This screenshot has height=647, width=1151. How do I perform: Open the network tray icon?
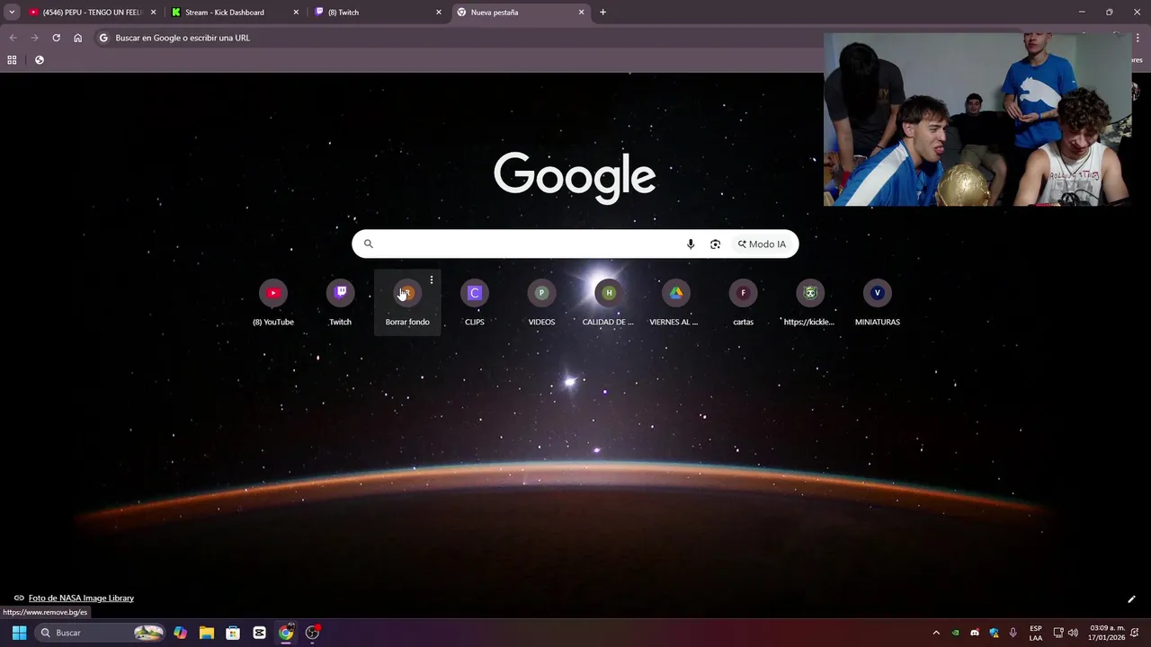click(x=1058, y=633)
